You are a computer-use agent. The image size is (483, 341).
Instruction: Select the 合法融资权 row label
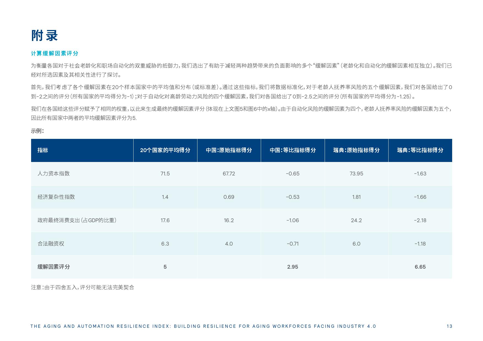(x=51, y=244)
